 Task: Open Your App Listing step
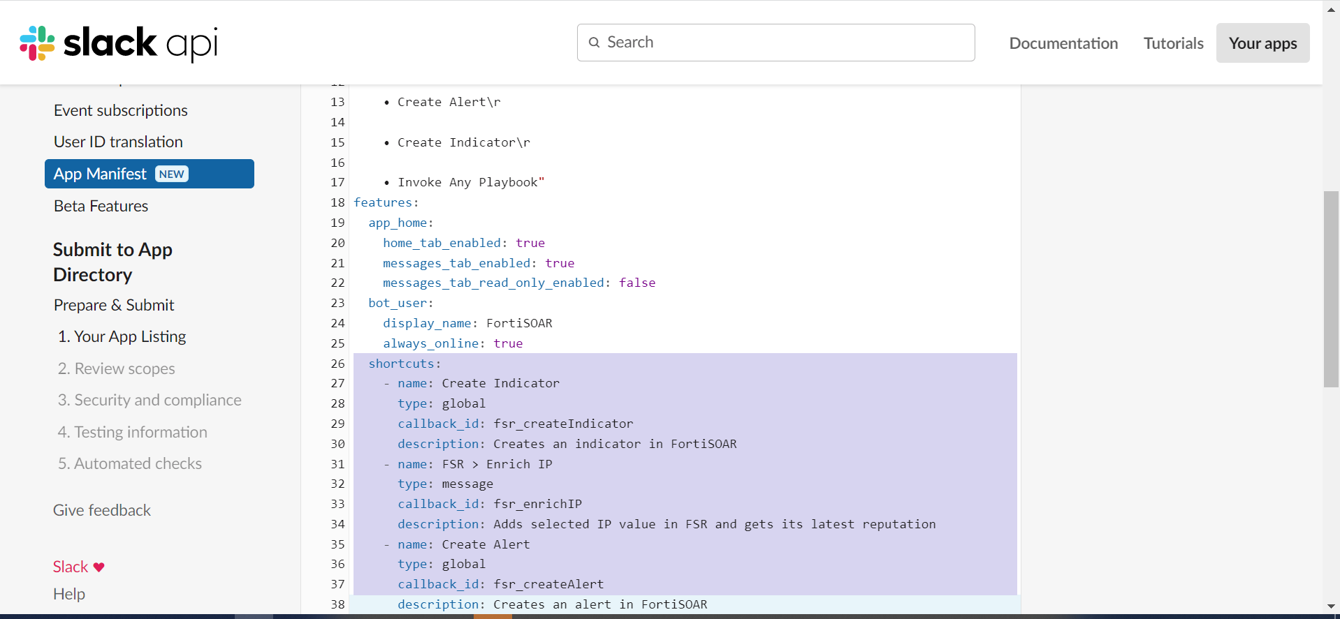[122, 336]
